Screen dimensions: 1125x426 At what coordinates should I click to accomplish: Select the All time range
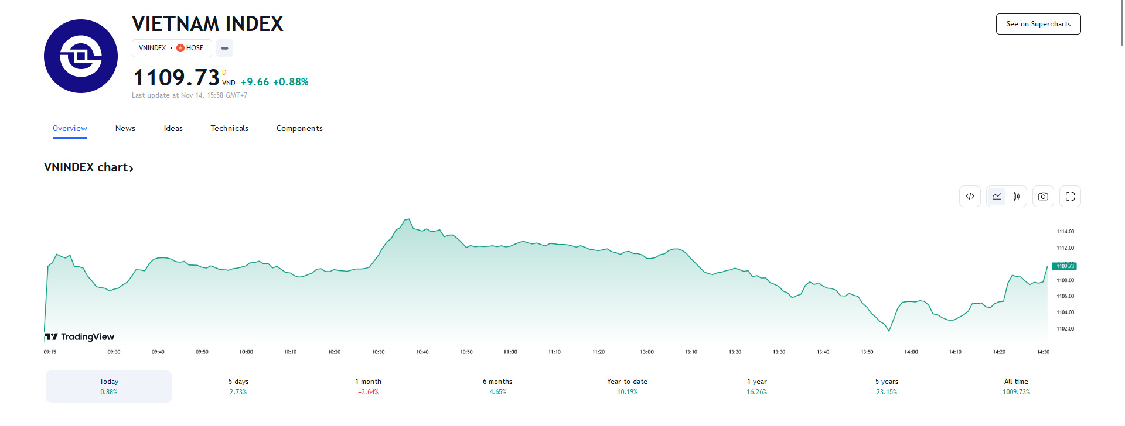[x=1016, y=386]
